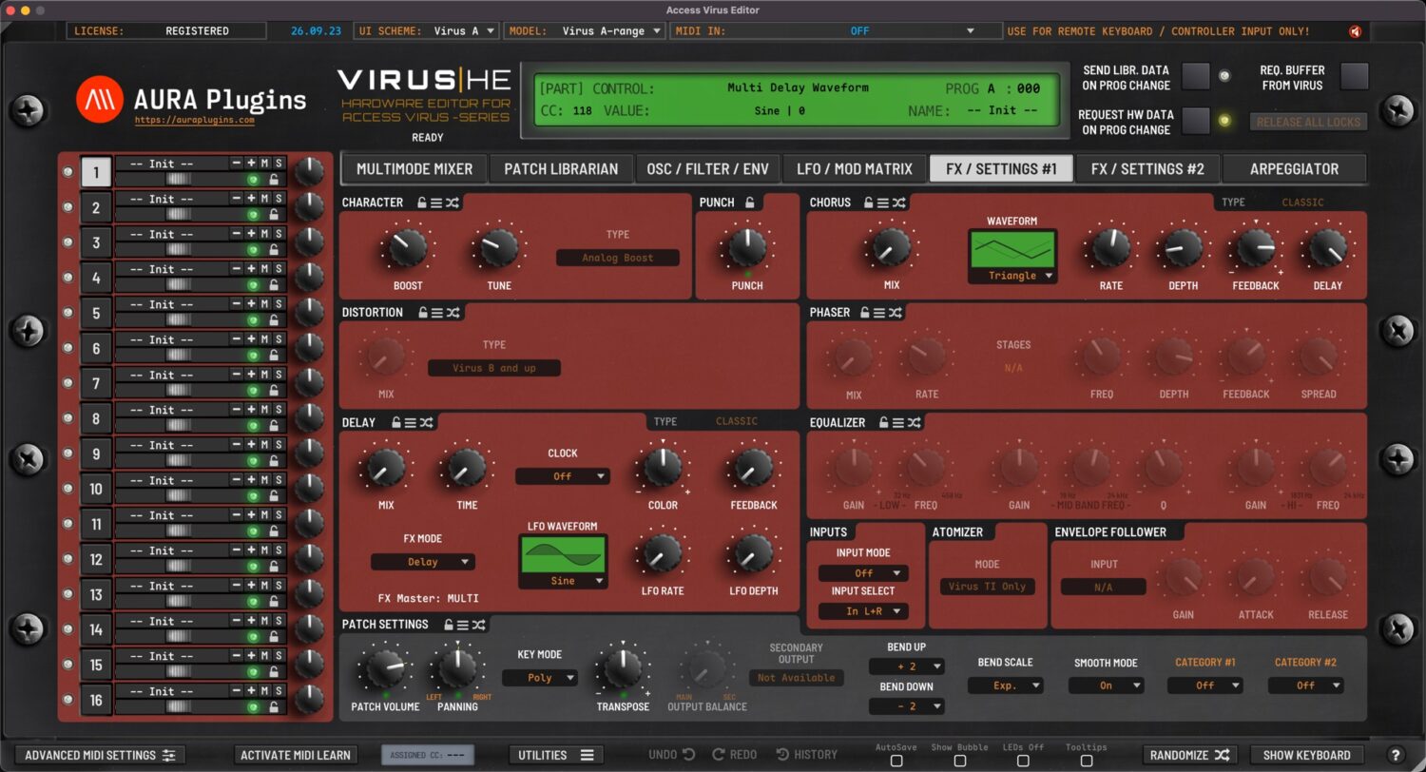Switch to the LFO / Mod Matrix tab
1426x772 pixels.
[x=854, y=169]
